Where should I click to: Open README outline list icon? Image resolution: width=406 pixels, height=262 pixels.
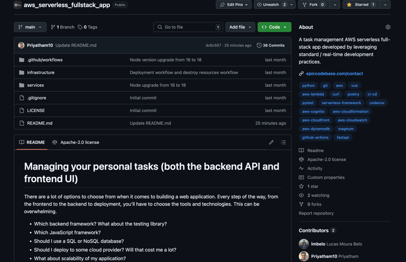point(283,142)
